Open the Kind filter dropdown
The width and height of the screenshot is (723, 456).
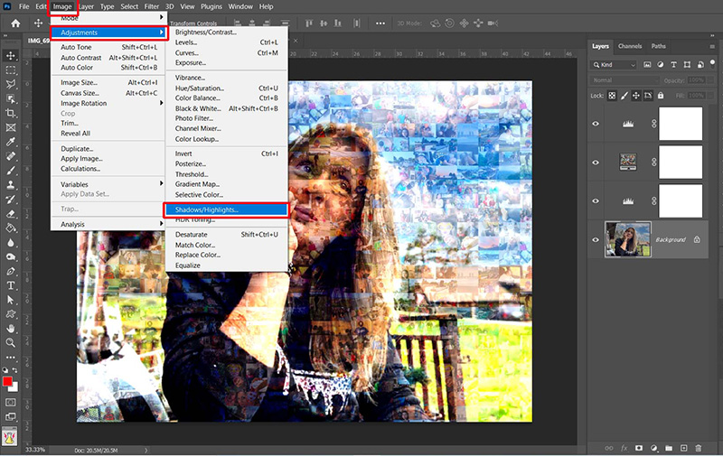(x=614, y=65)
